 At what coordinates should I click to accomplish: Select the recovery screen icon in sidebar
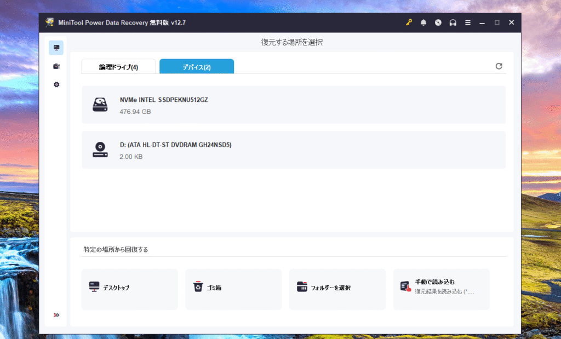pos(56,48)
